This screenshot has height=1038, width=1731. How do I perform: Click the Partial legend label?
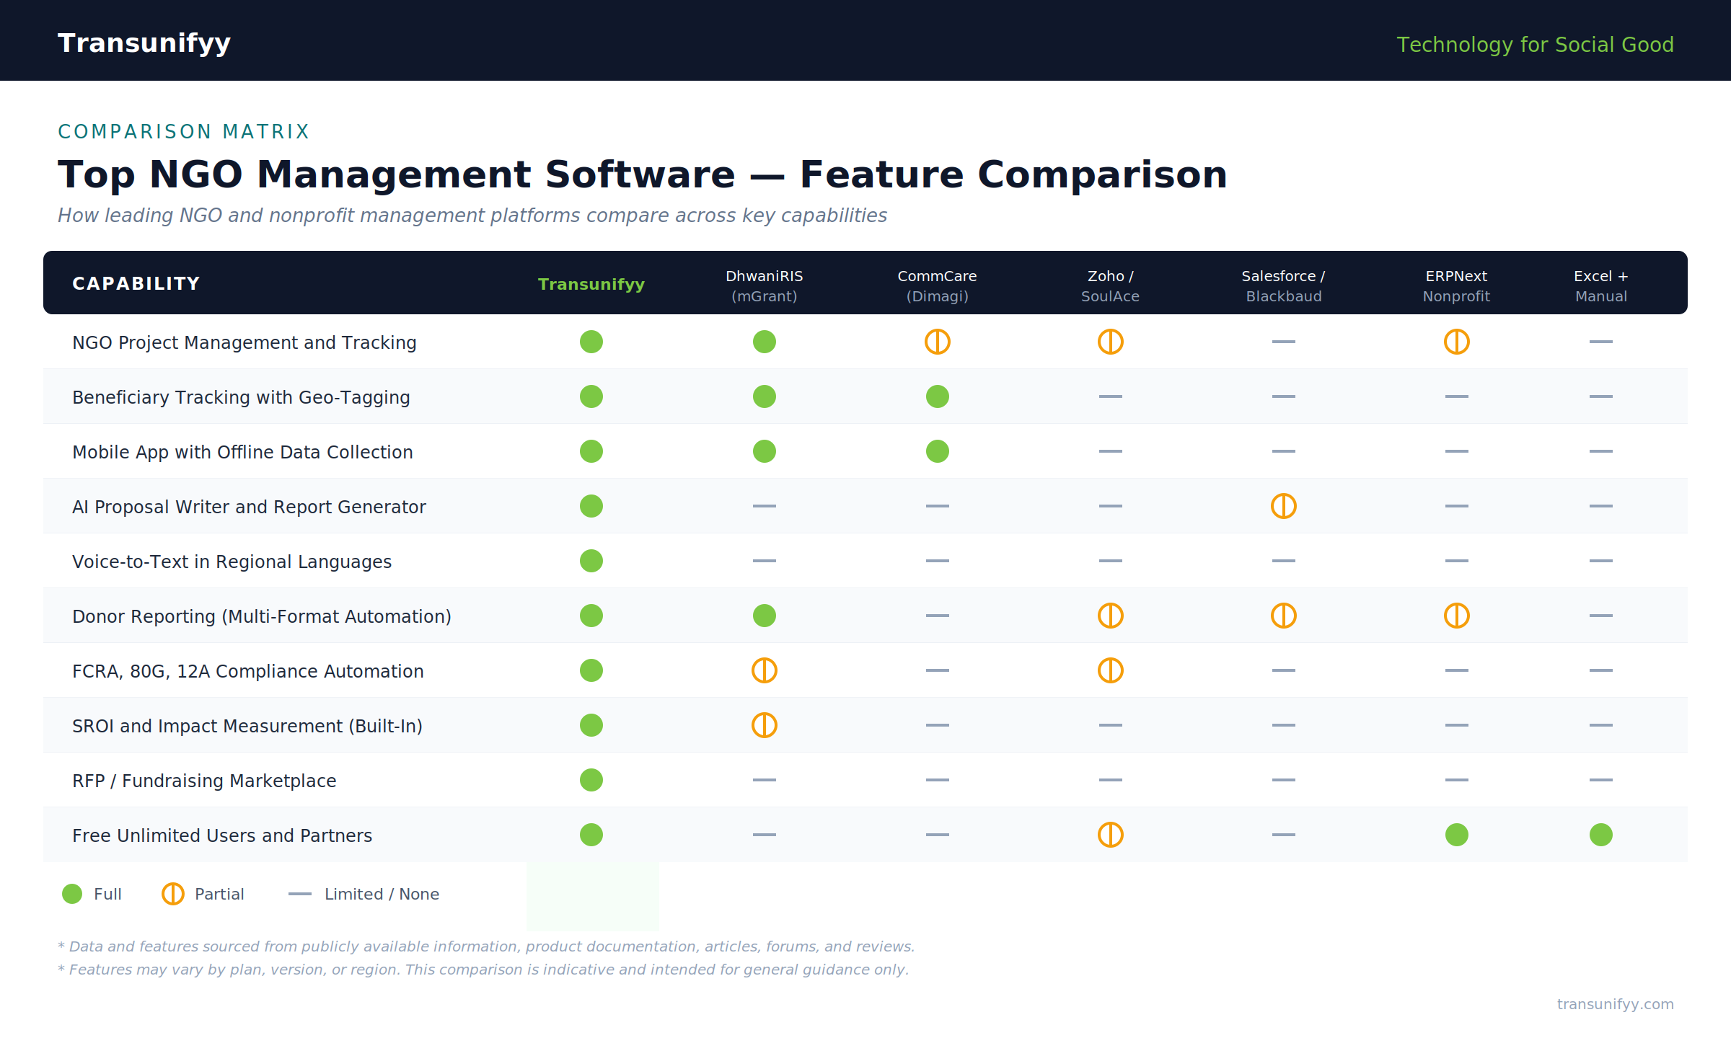point(219,894)
